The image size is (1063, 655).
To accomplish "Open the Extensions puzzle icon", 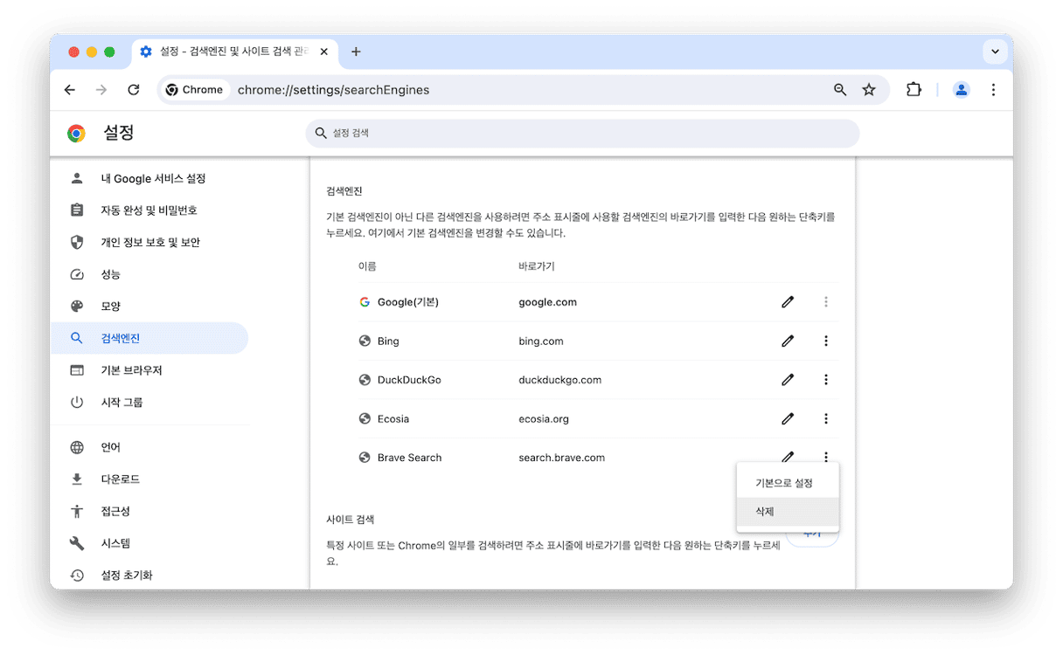I will pos(914,90).
